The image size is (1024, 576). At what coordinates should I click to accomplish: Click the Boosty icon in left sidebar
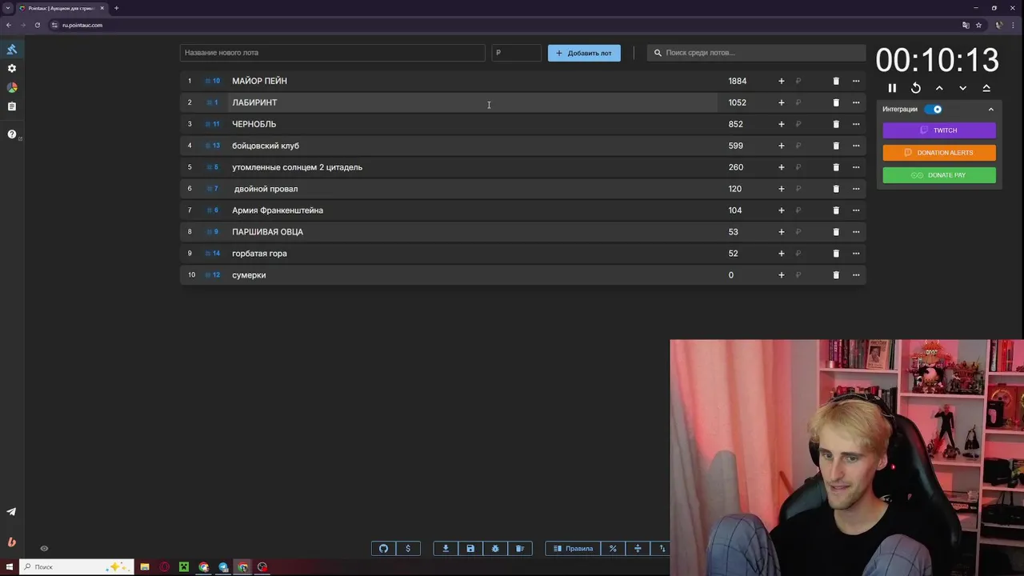pyautogui.click(x=12, y=542)
